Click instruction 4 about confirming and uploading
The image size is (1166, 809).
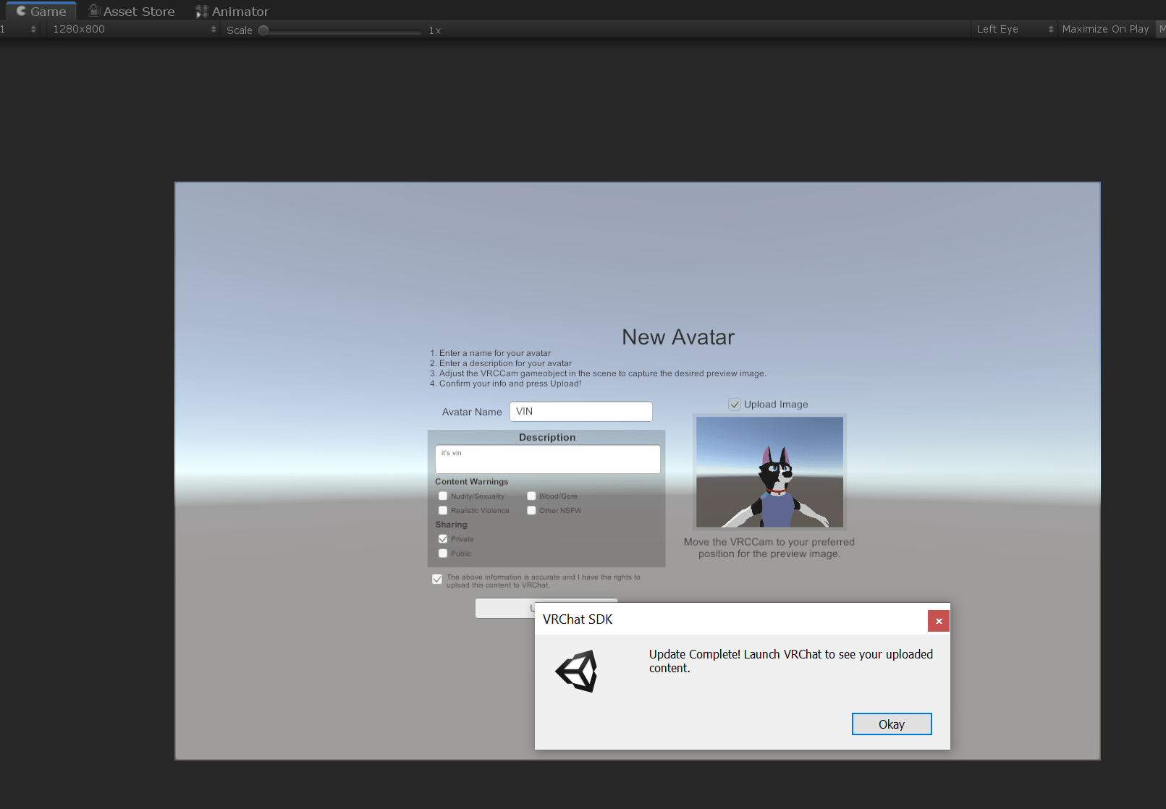coord(506,384)
